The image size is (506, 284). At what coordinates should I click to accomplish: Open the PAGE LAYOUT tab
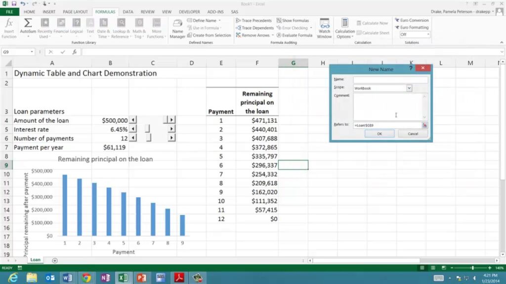pos(75,11)
